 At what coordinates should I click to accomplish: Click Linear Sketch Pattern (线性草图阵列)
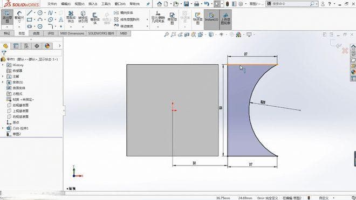pyautogui.click(x=127, y=19)
